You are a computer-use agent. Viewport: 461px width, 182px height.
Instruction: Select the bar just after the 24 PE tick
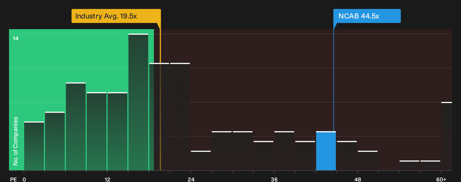click(201, 160)
